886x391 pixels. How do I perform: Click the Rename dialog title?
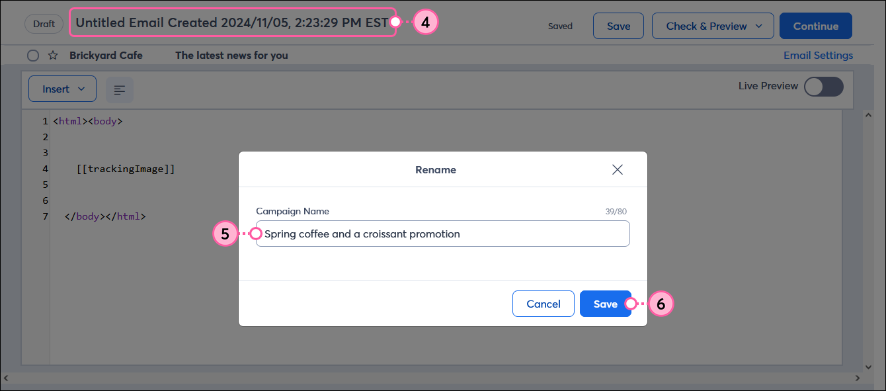(x=436, y=169)
